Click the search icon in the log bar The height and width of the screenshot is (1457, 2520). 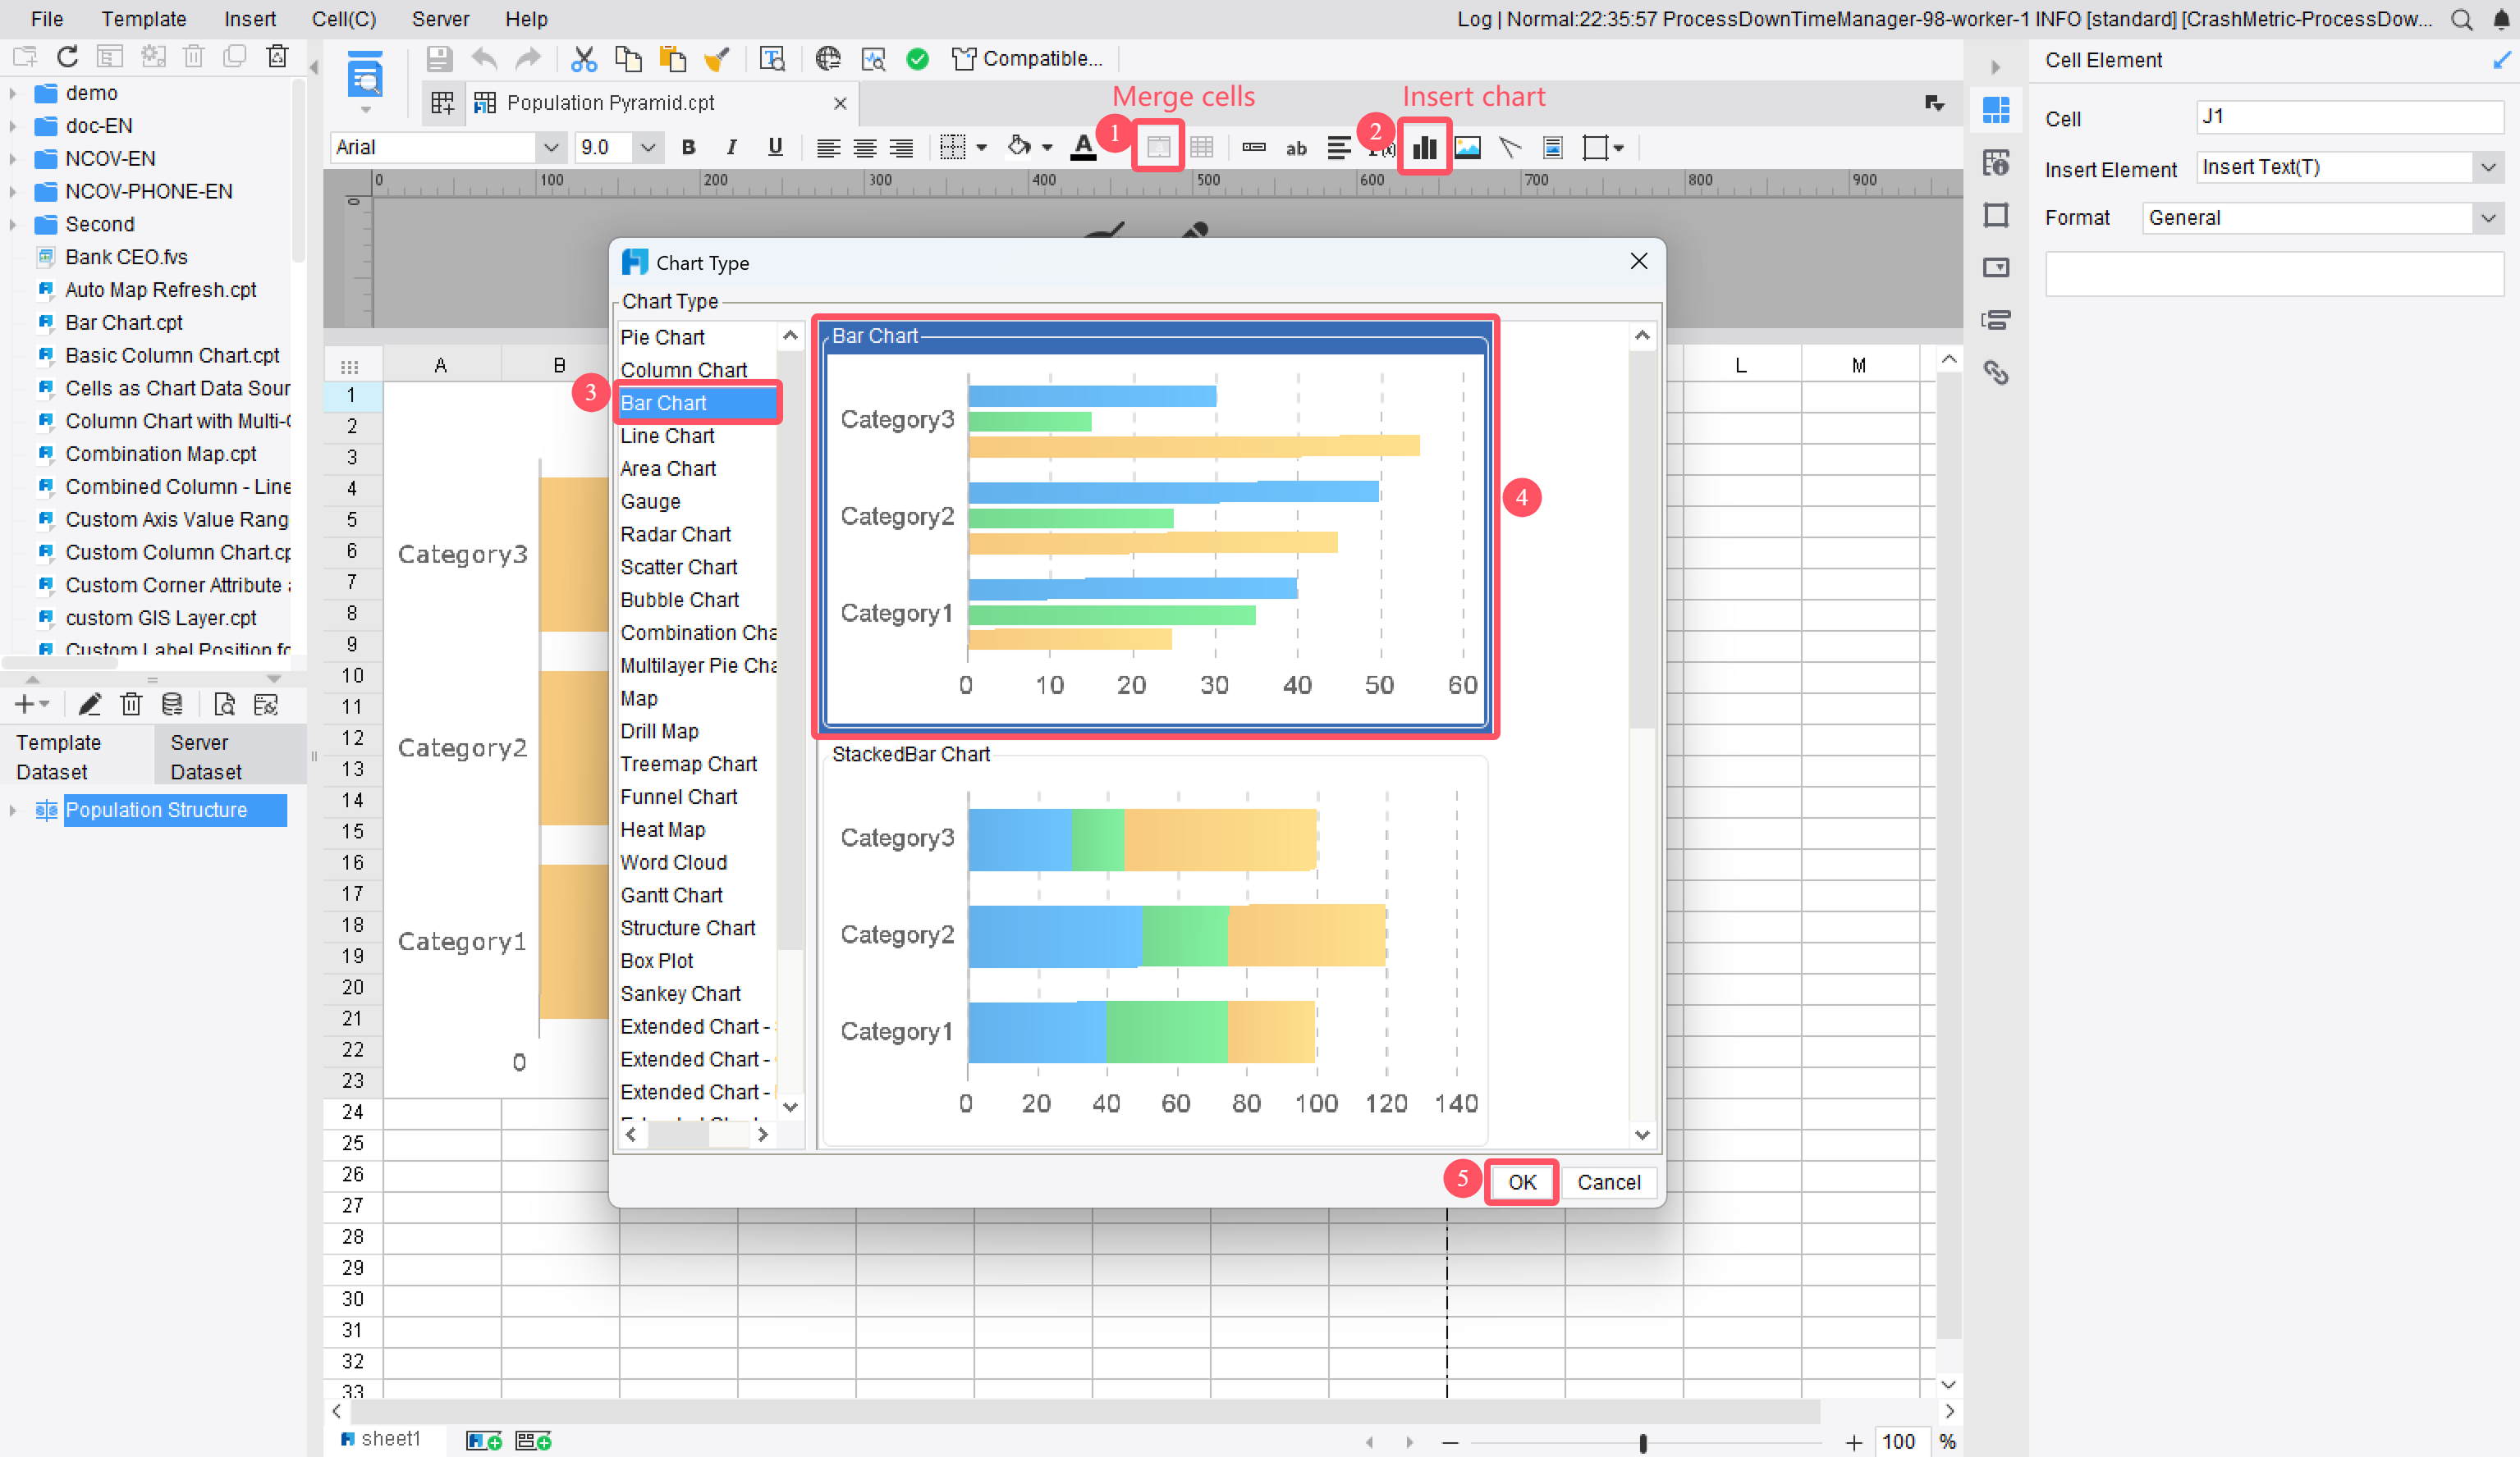click(2462, 19)
